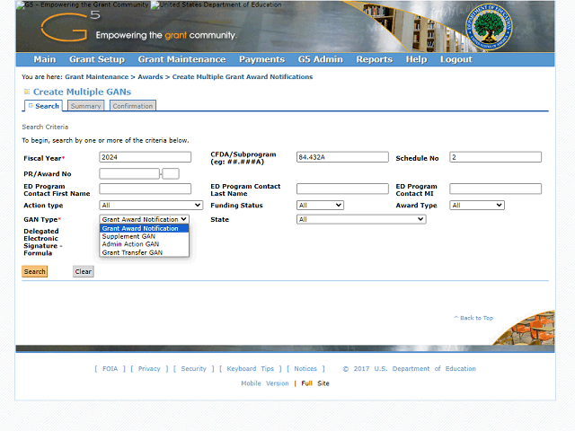Click the Clear button
This screenshot has height=431, width=575.
84,271
